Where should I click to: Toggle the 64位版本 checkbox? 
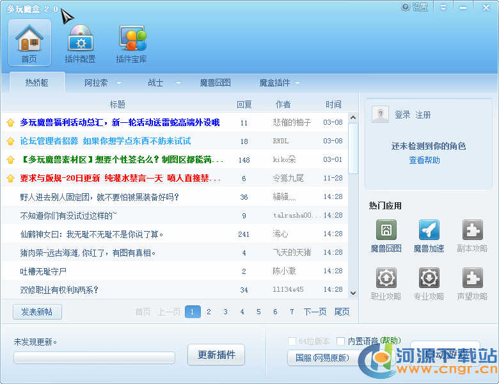point(292,341)
